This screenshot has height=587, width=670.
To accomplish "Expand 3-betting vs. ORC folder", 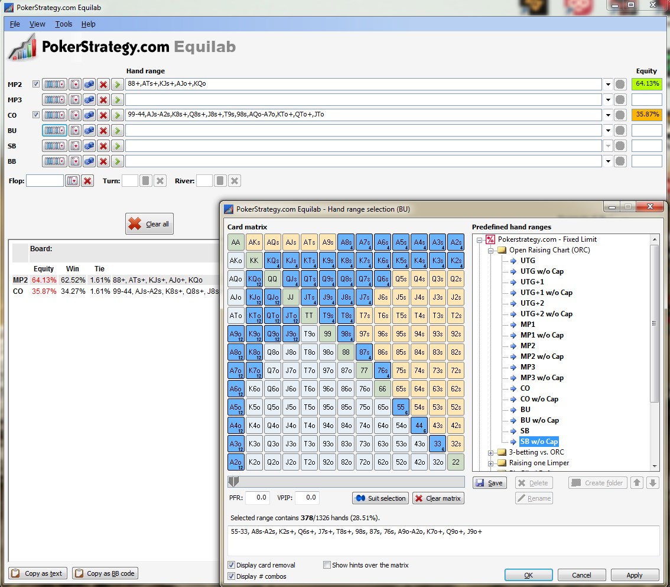I will (490, 452).
